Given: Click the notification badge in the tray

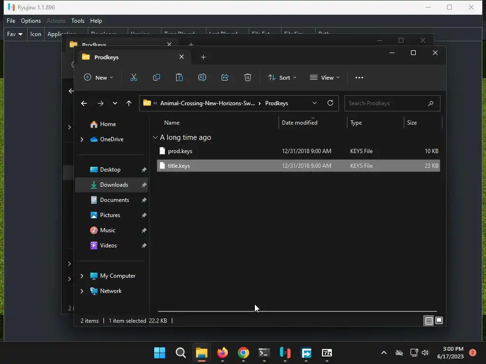Looking at the screenshot, I should tap(472, 353).
